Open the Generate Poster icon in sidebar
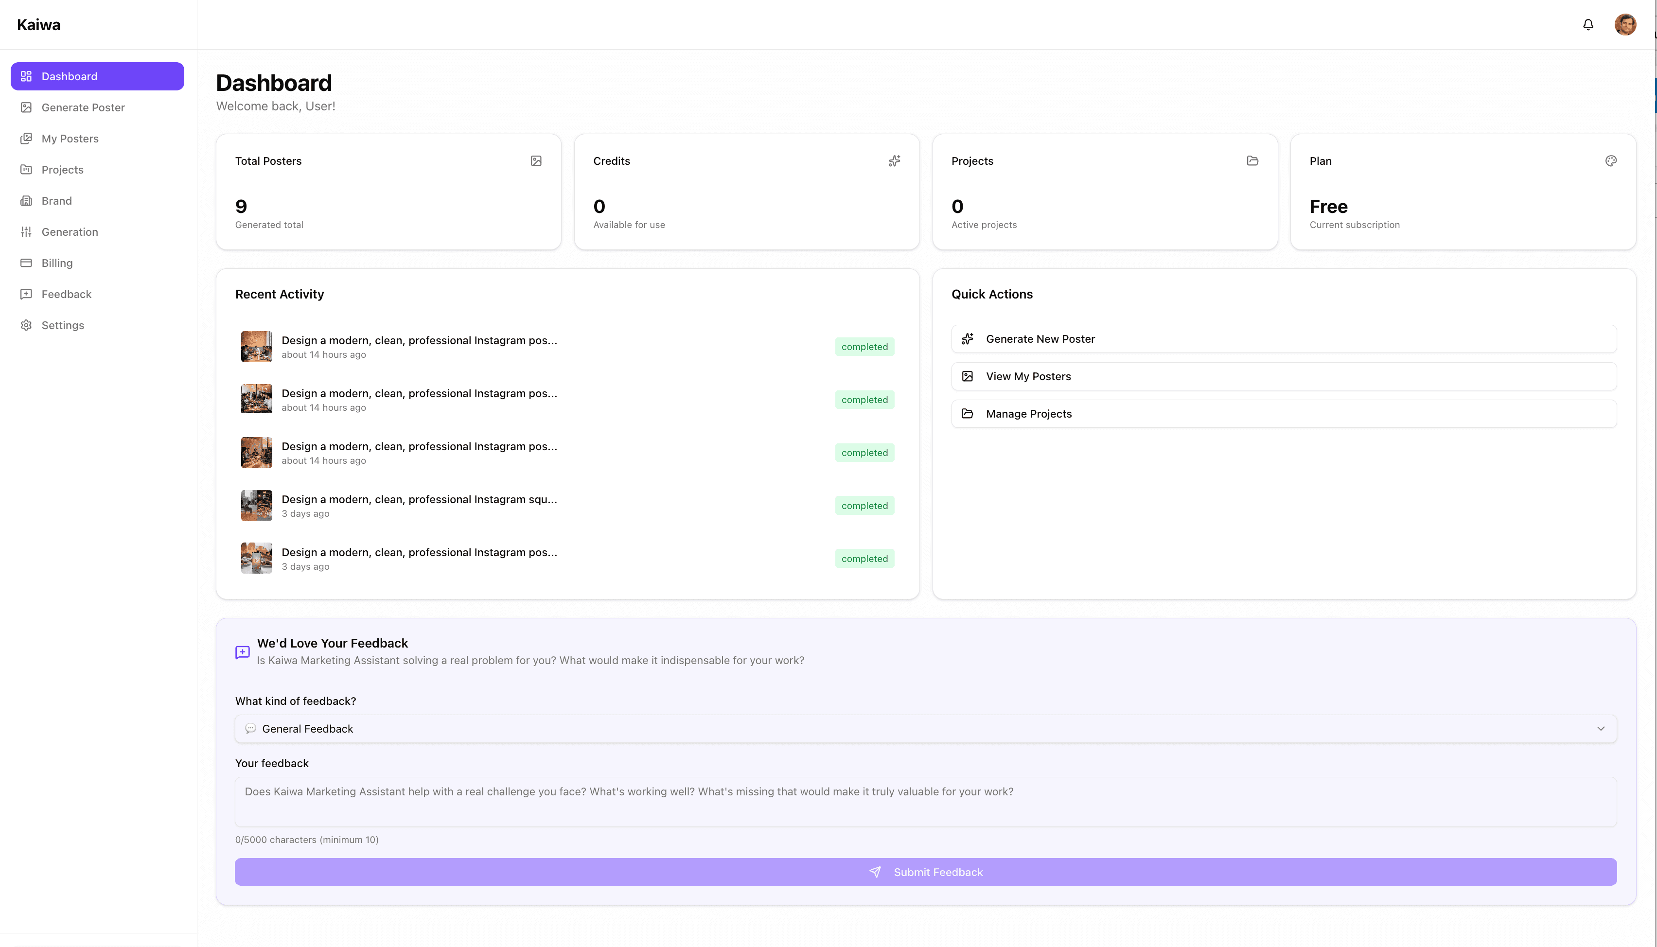Viewport: 1657px width, 947px height. point(26,107)
